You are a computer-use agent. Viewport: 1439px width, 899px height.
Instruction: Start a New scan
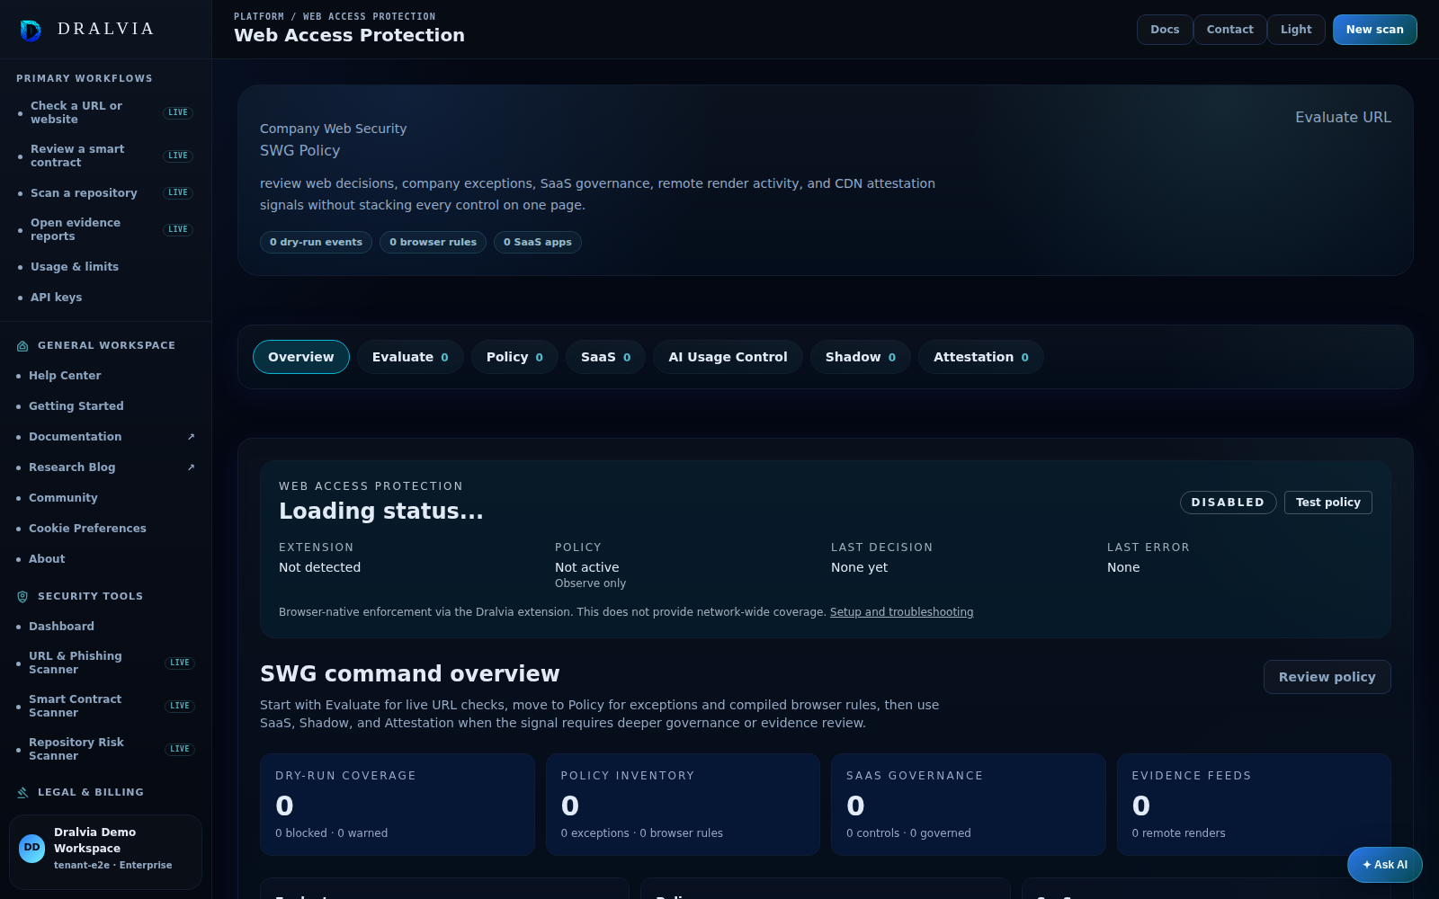click(x=1374, y=30)
